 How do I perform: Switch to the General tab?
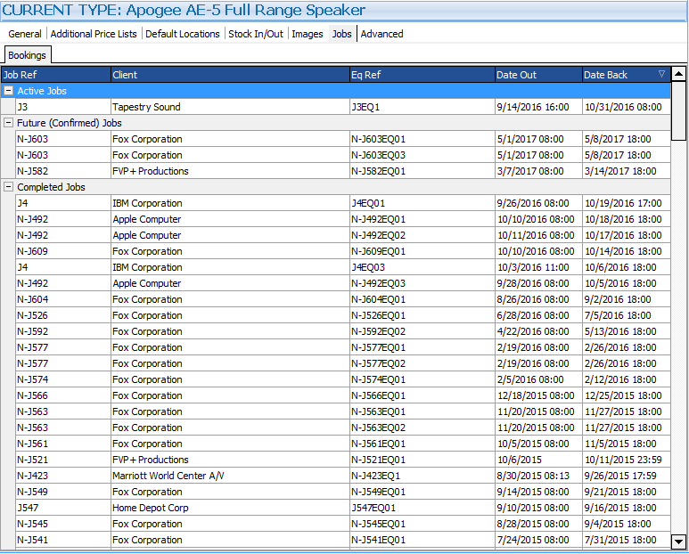25,34
